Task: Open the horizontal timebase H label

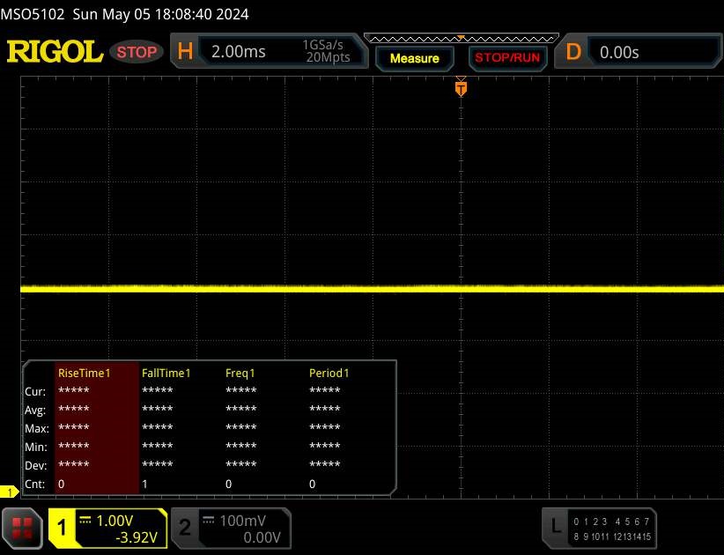Action: 185,51
